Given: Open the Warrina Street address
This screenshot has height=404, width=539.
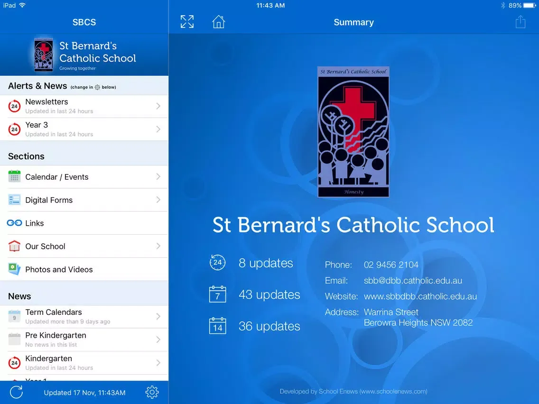Looking at the screenshot, I should click(x=418, y=317).
